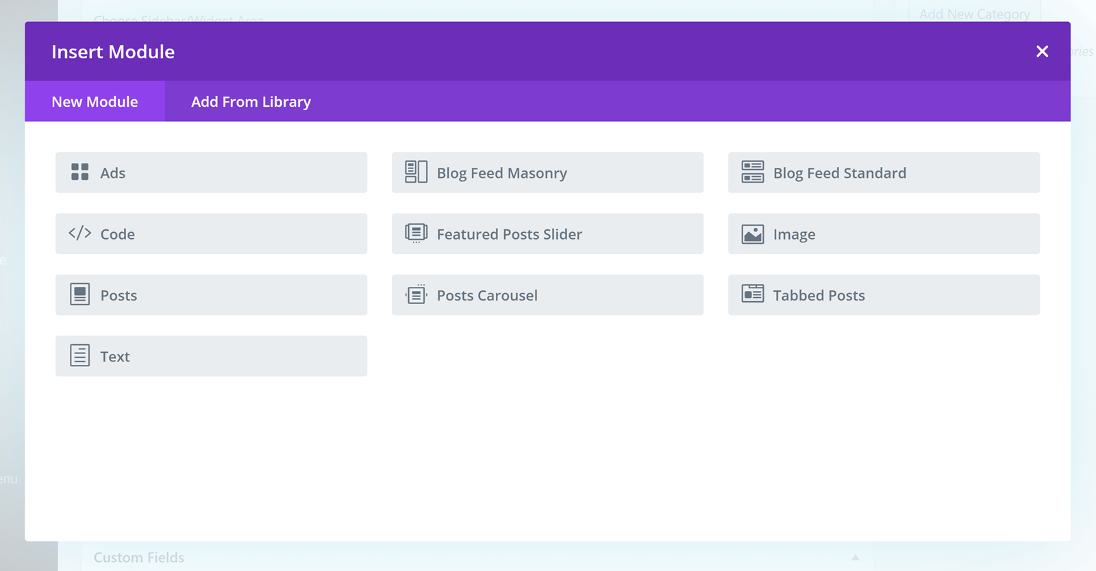Switch to the New Module tab
The height and width of the screenshot is (571, 1096).
click(x=95, y=101)
